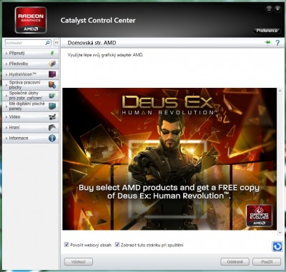Open help with the question mark icon

pos(277,43)
